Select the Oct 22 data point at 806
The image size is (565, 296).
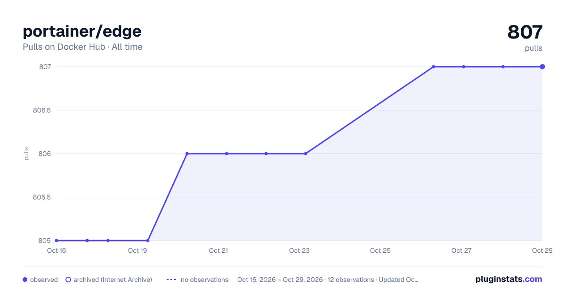266,154
